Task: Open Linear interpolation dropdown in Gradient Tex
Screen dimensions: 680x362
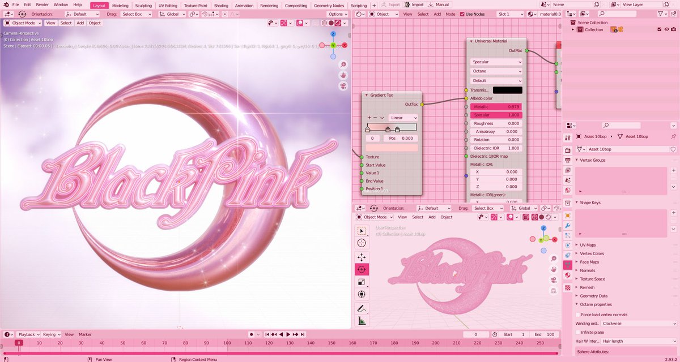Action: coord(403,118)
